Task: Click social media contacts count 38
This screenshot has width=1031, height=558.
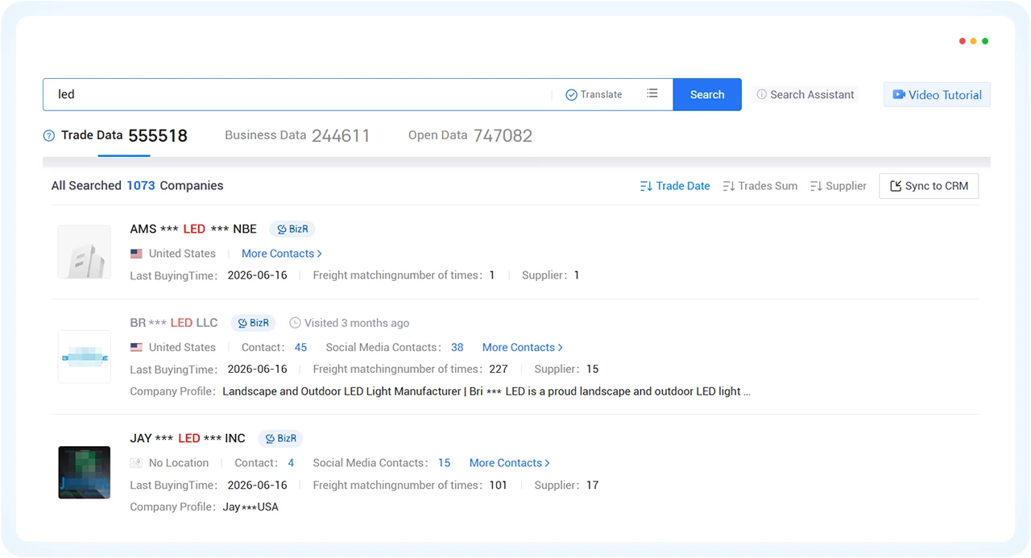Action: (x=458, y=347)
